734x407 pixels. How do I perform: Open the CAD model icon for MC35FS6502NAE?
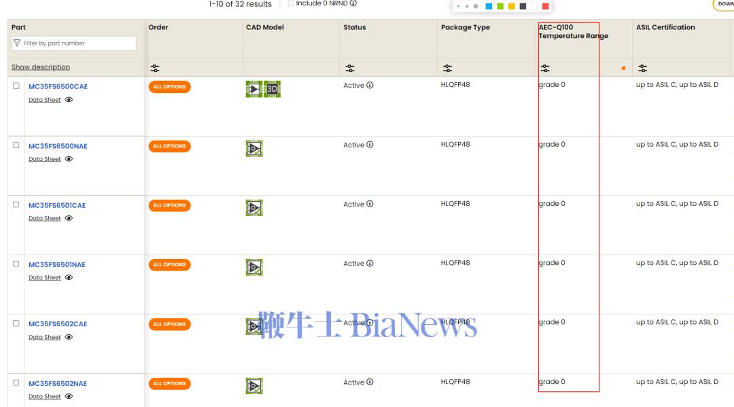tap(254, 386)
